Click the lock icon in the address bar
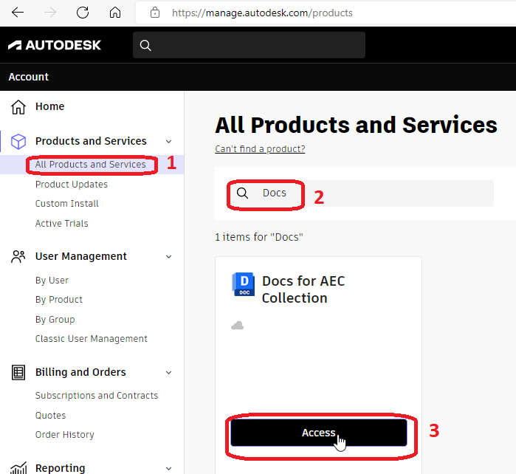This screenshot has height=474, width=516. [x=155, y=13]
